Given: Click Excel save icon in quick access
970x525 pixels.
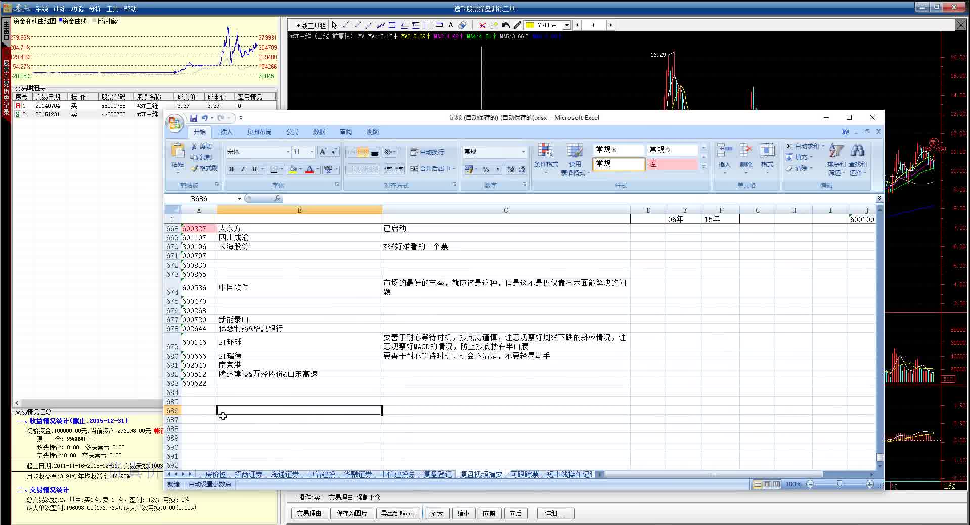Looking at the screenshot, I should point(193,118).
